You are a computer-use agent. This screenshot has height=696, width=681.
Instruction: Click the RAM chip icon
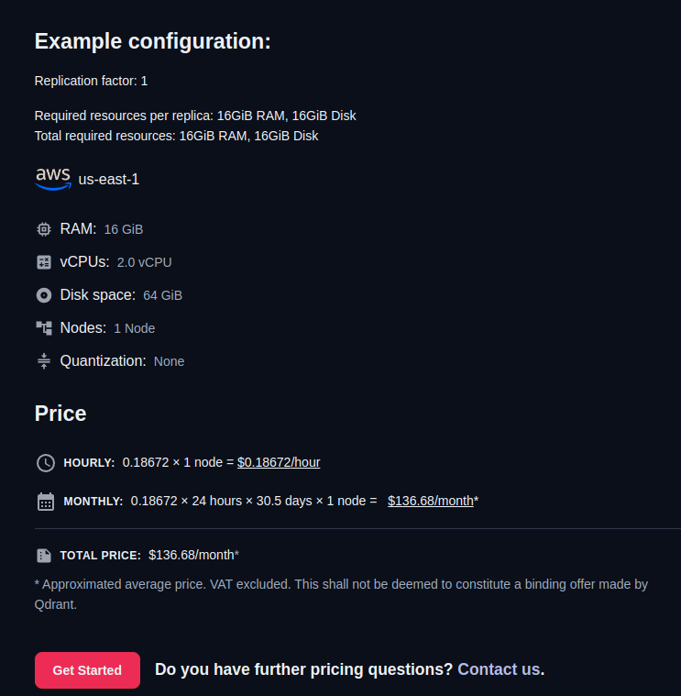pos(44,229)
